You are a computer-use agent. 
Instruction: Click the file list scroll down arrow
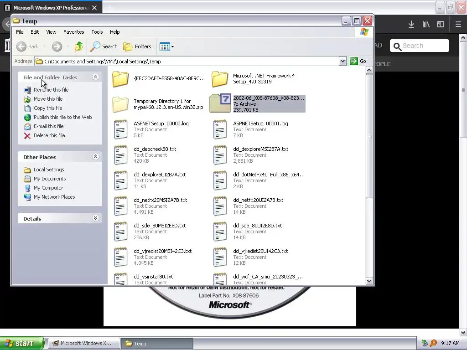point(369,281)
